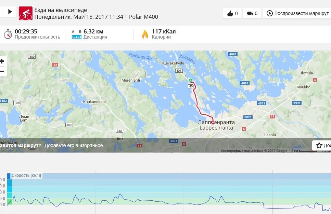331x214 pixels.
Task: Click the Скорость [км/ч] graph label
Action: tap(26, 175)
